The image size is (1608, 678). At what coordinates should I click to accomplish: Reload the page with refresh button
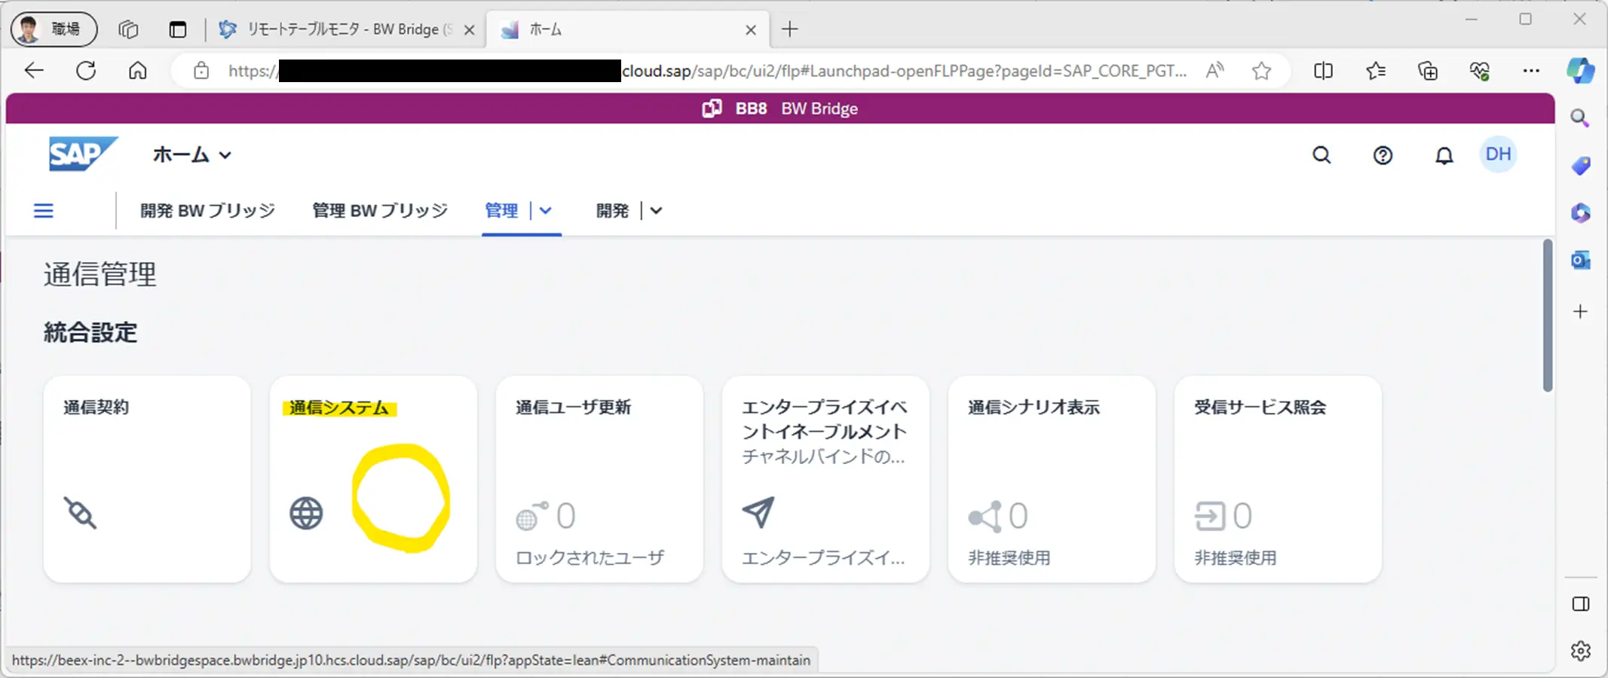pyautogui.click(x=86, y=71)
